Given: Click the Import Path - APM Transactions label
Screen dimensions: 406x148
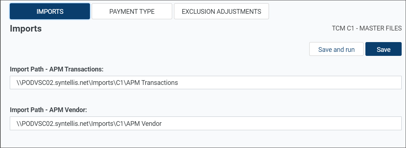Looking at the screenshot, I should [x=57, y=69].
